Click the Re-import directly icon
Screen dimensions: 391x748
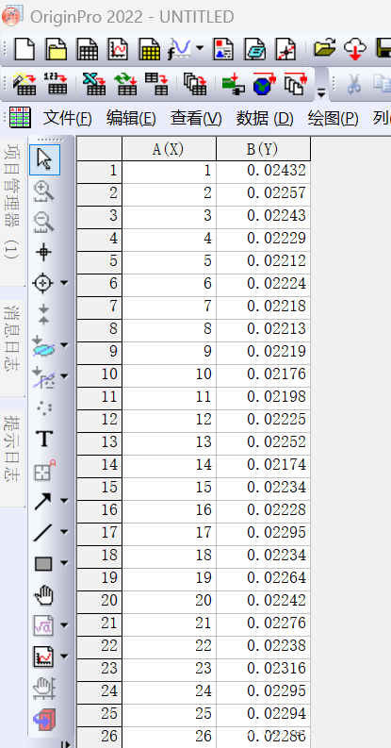pyautogui.click(x=125, y=84)
